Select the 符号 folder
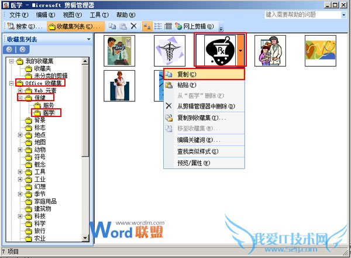This screenshot has height=258, width=351. click(35, 157)
